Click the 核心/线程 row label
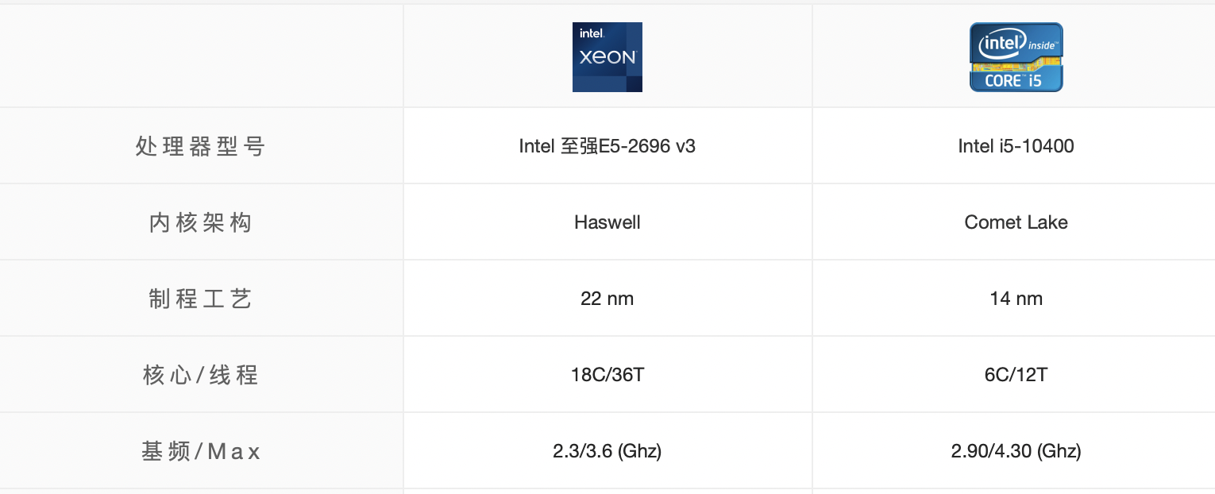Image resolution: width=1215 pixels, height=494 pixels. pos(200,375)
